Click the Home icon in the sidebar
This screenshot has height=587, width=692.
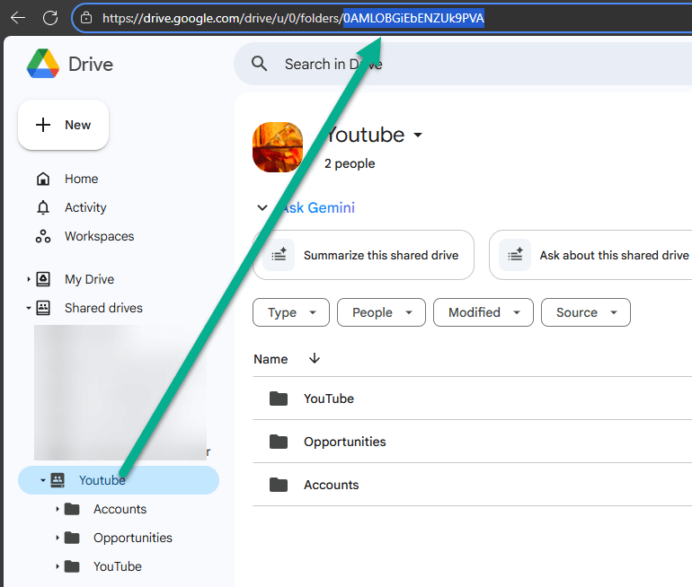[x=43, y=179]
